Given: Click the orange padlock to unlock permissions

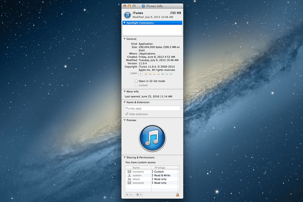Looking at the screenshot, I should [x=178, y=195].
